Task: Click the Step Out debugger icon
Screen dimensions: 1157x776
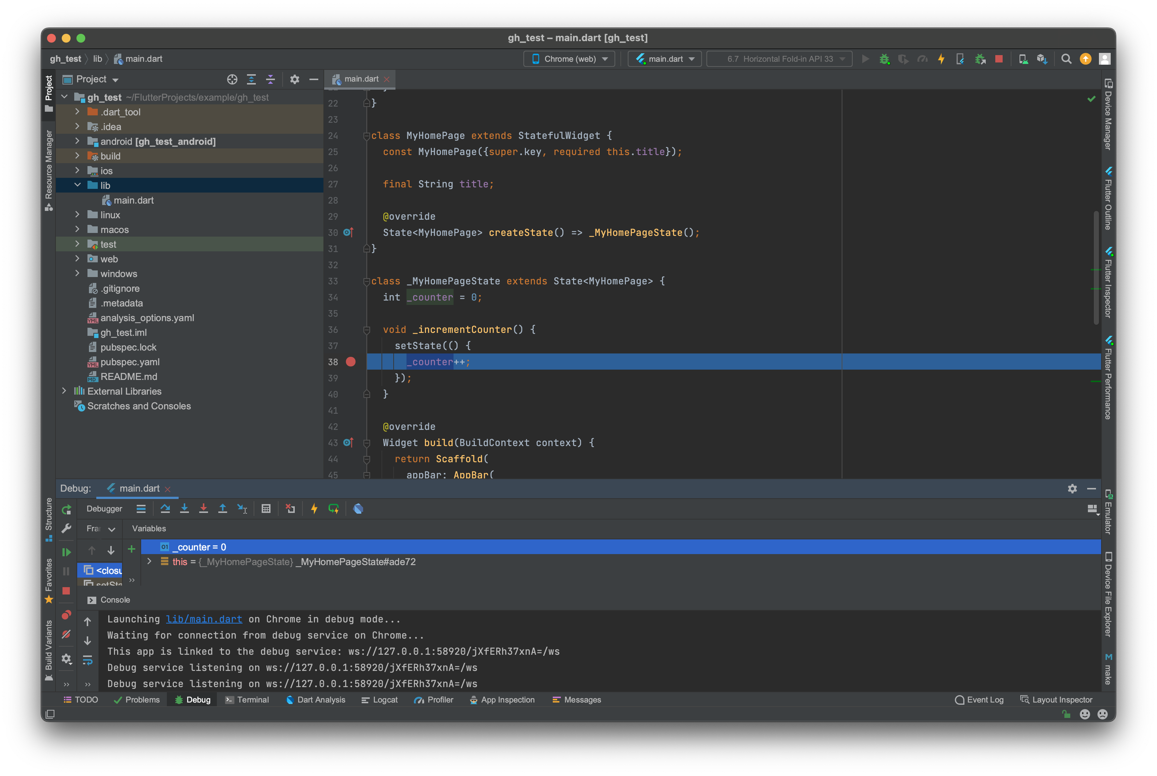Action: tap(223, 509)
